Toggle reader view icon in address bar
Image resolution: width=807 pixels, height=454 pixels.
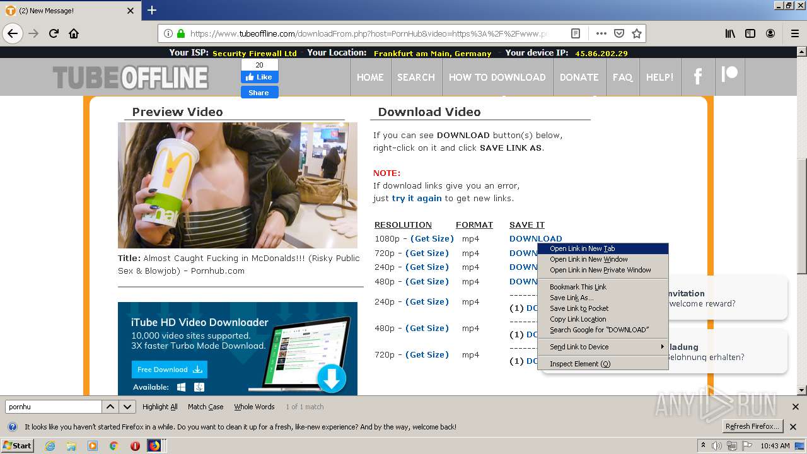576,33
